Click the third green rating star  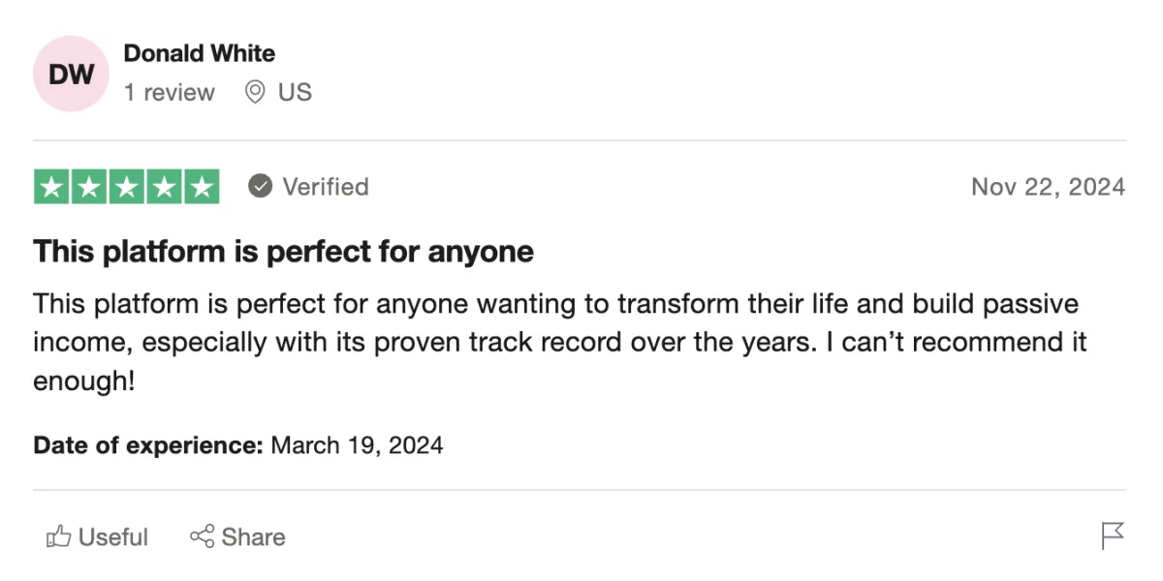coord(127,187)
